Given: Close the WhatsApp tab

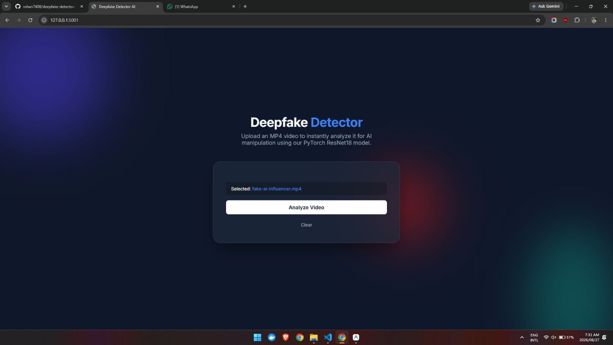Looking at the screenshot, I should tap(234, 7).
